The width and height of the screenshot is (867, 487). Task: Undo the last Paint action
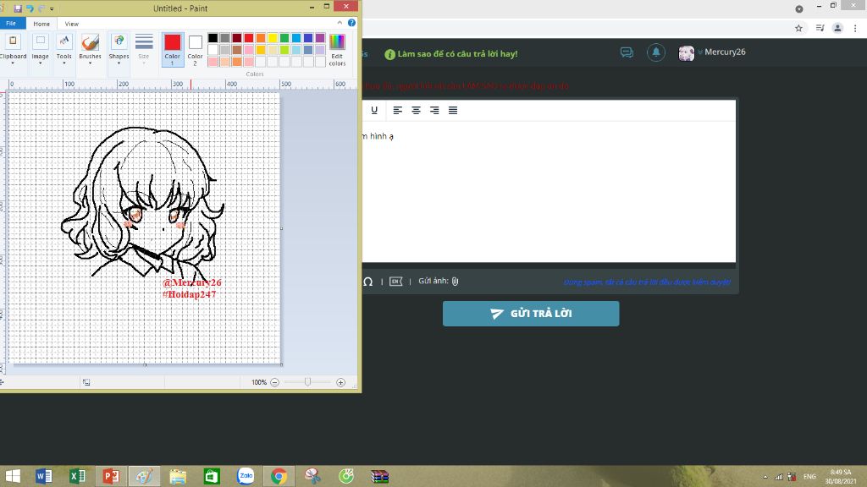pos(30,8)
